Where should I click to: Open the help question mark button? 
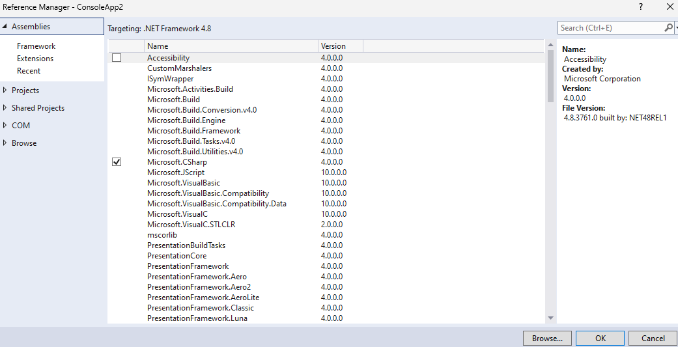pos(640,7)
